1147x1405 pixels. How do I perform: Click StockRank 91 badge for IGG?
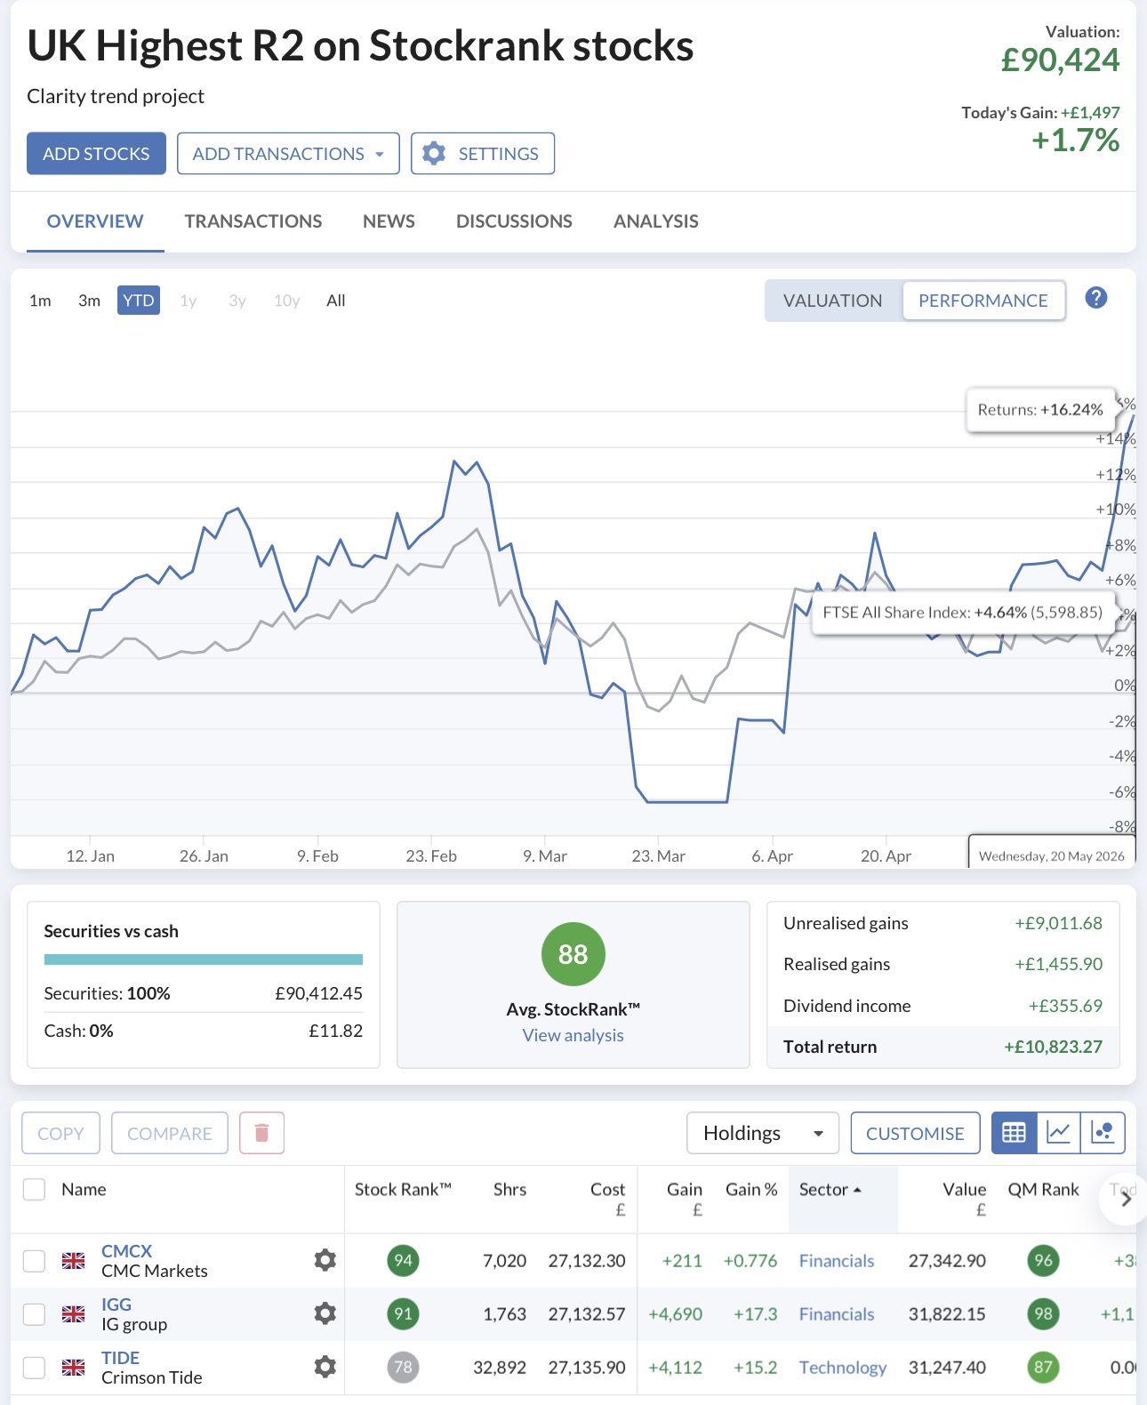coord(404,1313)
